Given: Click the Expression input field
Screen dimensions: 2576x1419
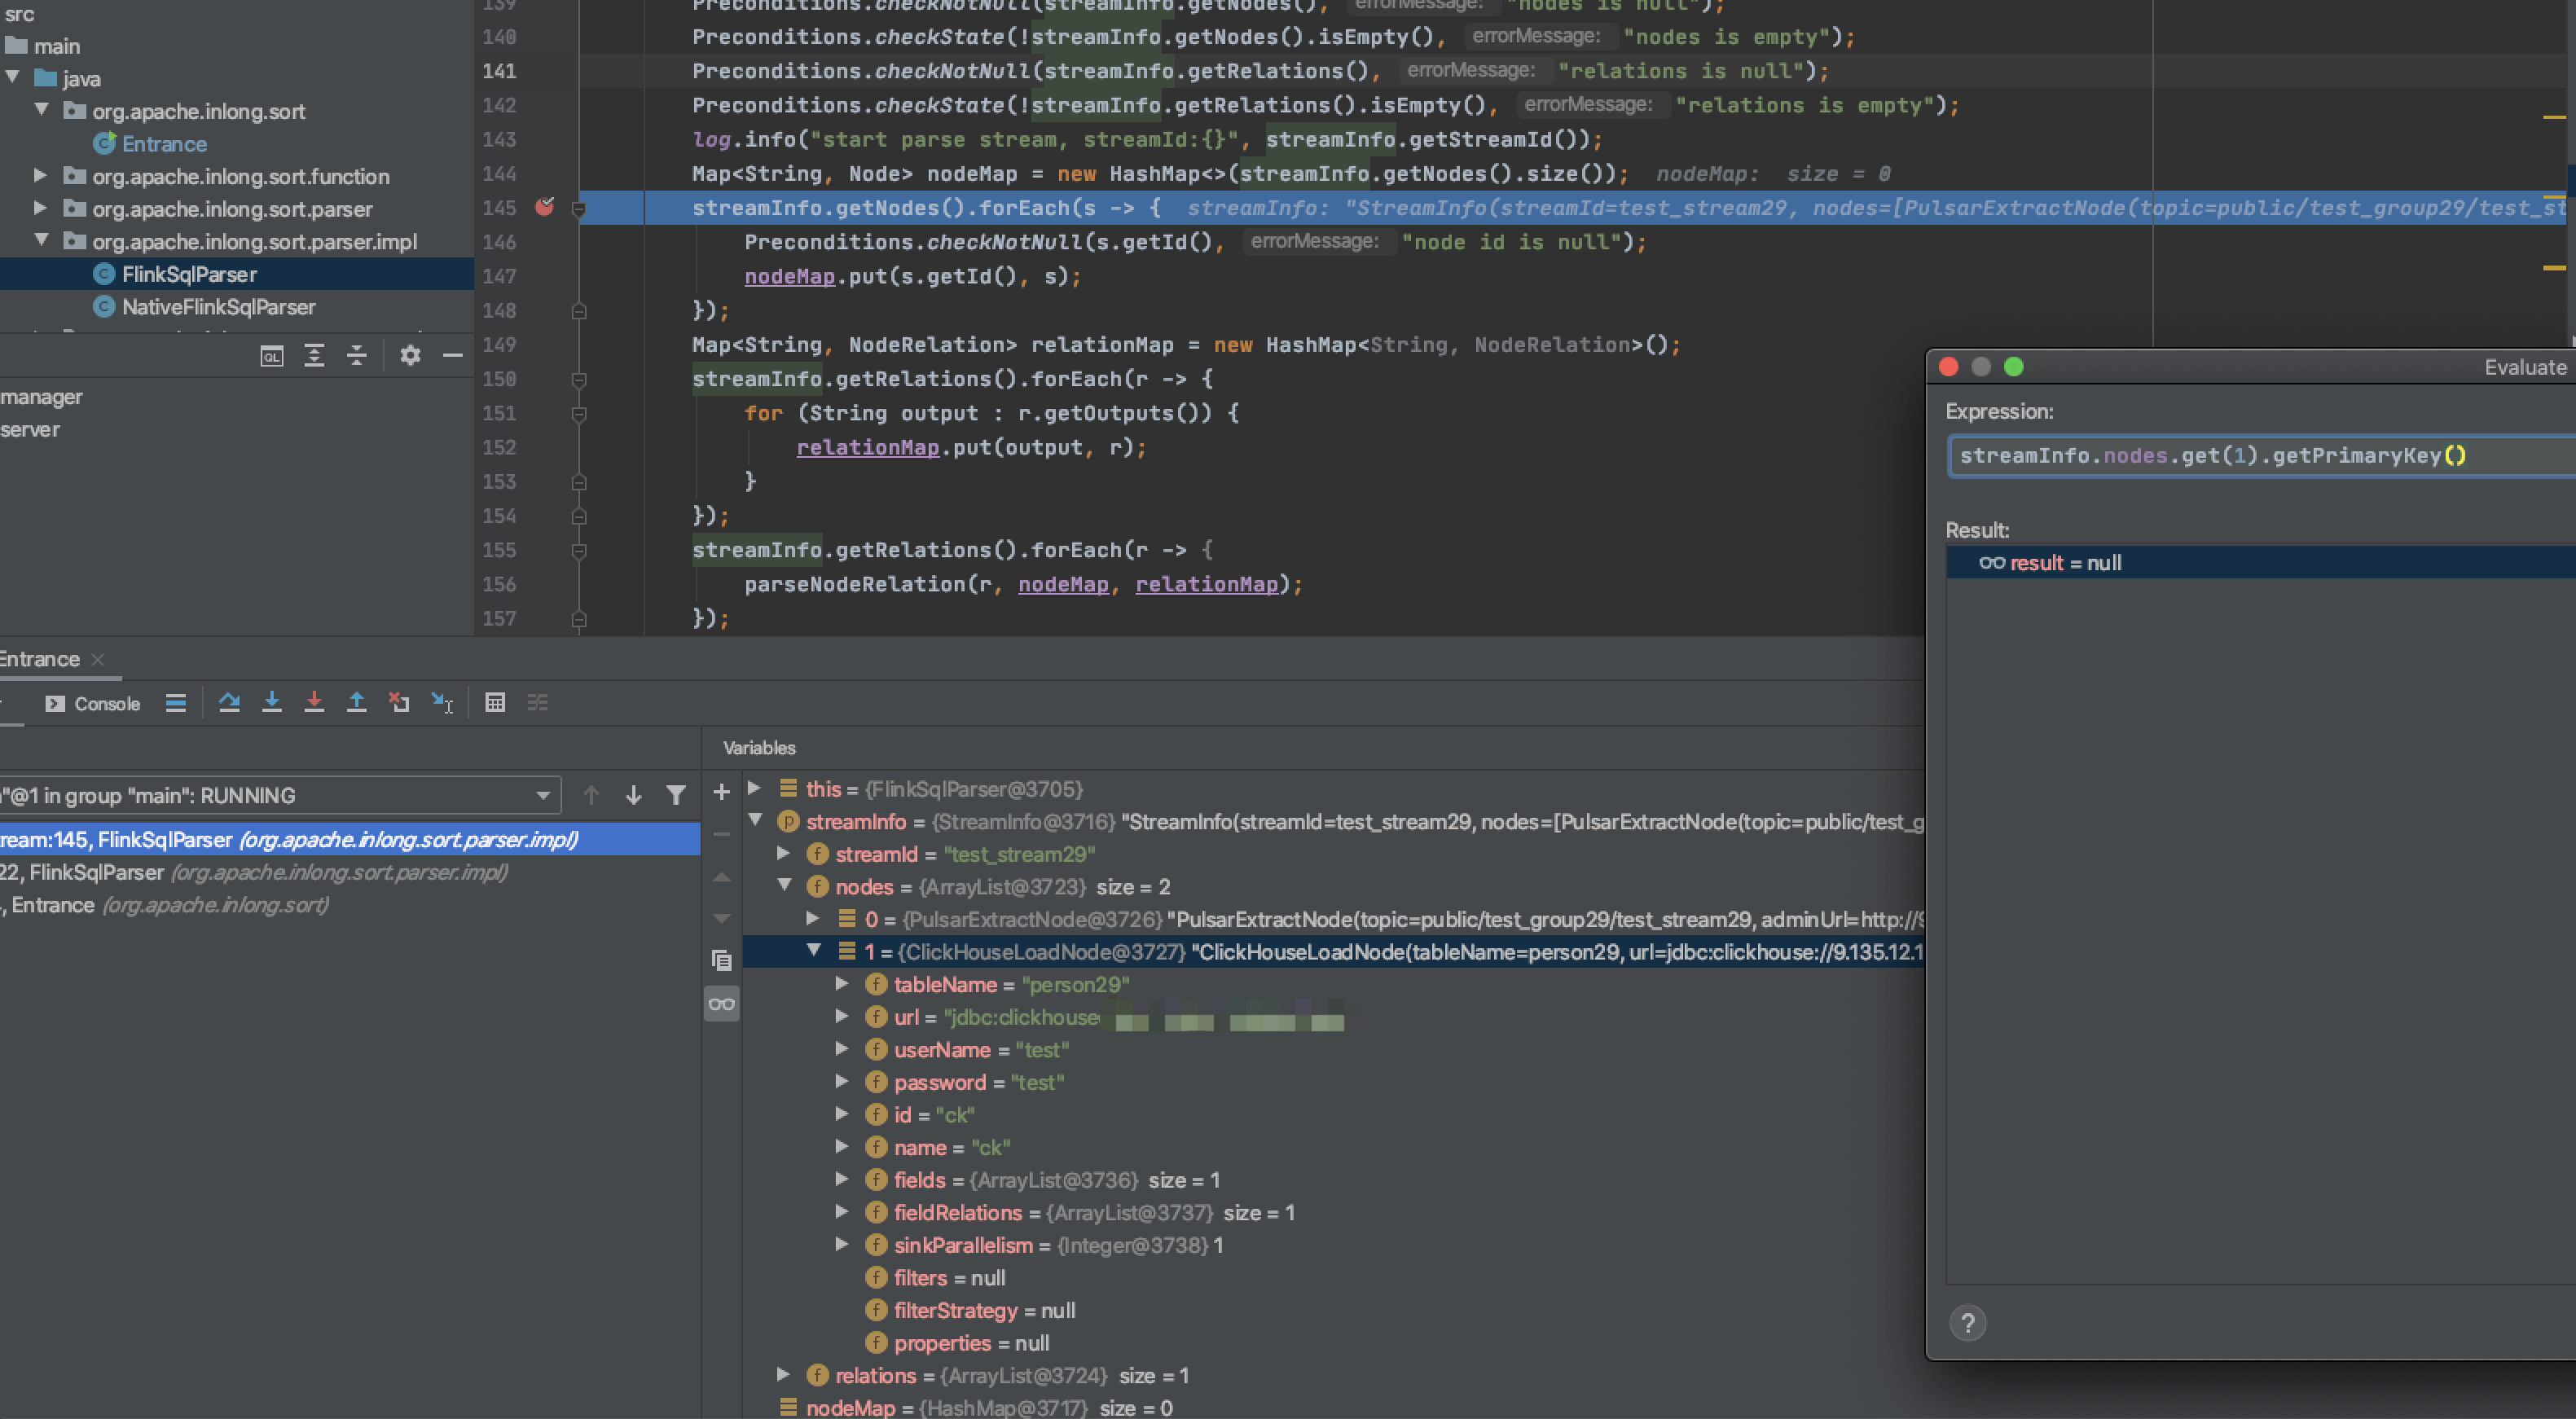Looking at the screenshot, I should point(2250,456).
